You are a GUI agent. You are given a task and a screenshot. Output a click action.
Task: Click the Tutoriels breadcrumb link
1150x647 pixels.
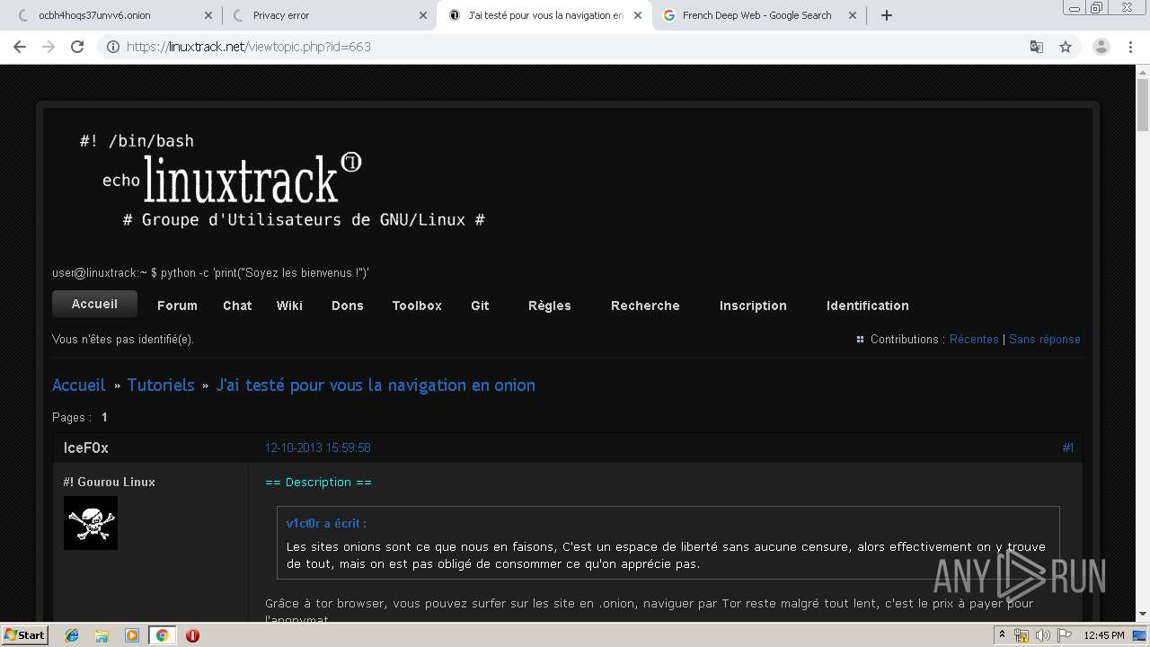click(161, 385)
